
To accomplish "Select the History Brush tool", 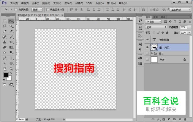I will pyautogui.click(x=11, y=42).
